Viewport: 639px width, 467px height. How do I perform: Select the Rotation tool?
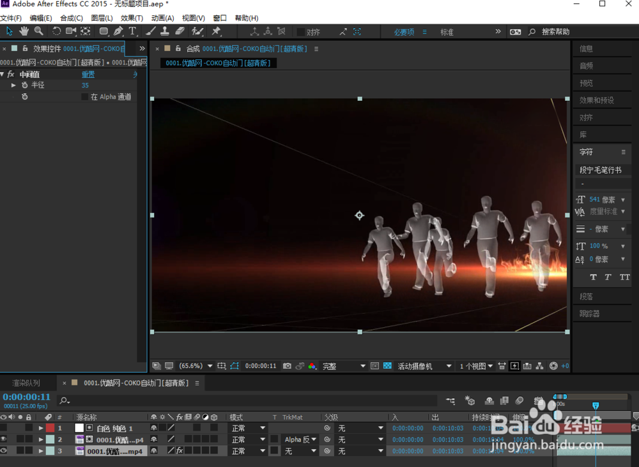click(x=56, y=31)
